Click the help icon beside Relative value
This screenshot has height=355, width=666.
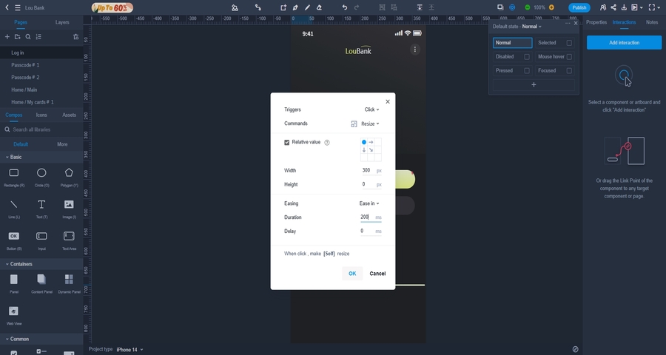coord(327,142)
